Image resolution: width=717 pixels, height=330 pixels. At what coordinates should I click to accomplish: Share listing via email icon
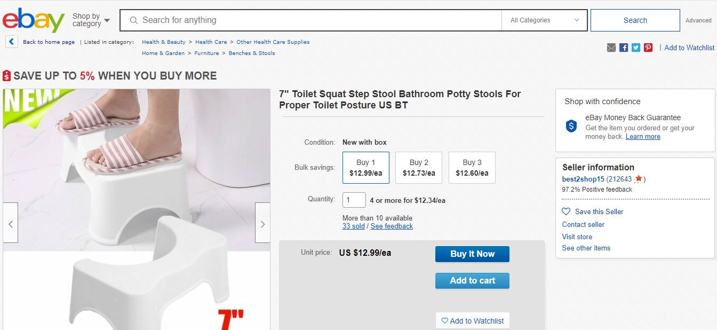click(x=611, y=48)
